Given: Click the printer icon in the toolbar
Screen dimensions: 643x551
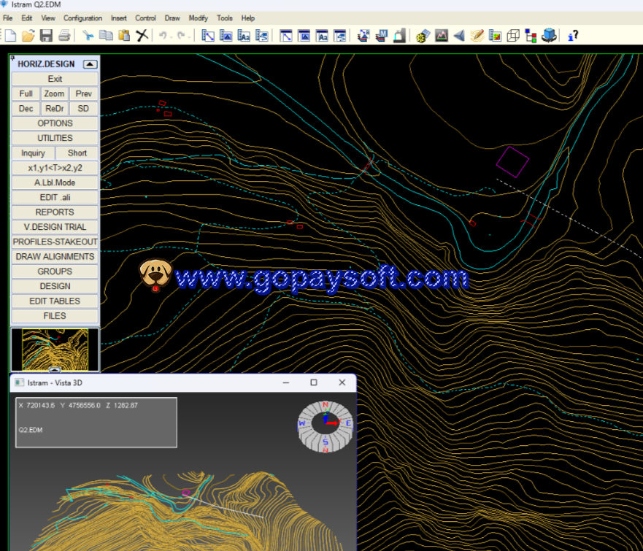Looking at the screenshot, I should [x=64, y=35].
